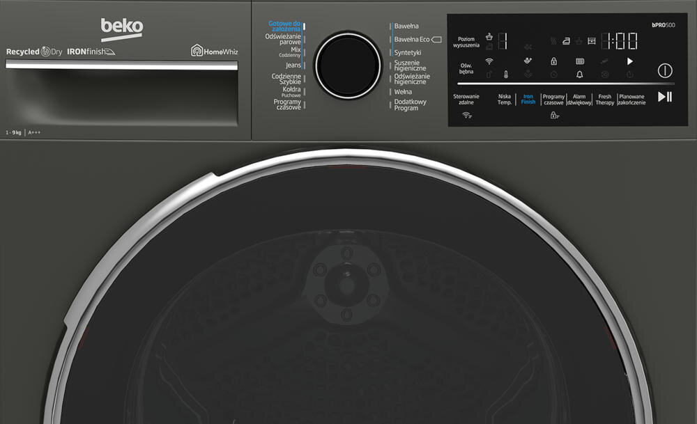
Task: Choose the Jeans program label
Action: (293, 65)
